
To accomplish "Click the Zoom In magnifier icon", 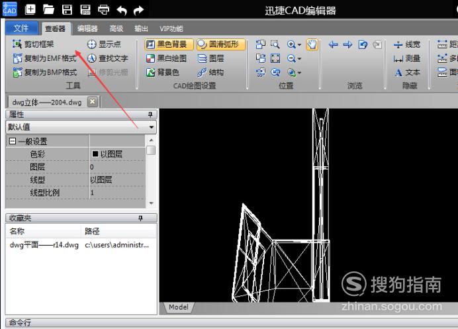I will [x=291, y=44].
